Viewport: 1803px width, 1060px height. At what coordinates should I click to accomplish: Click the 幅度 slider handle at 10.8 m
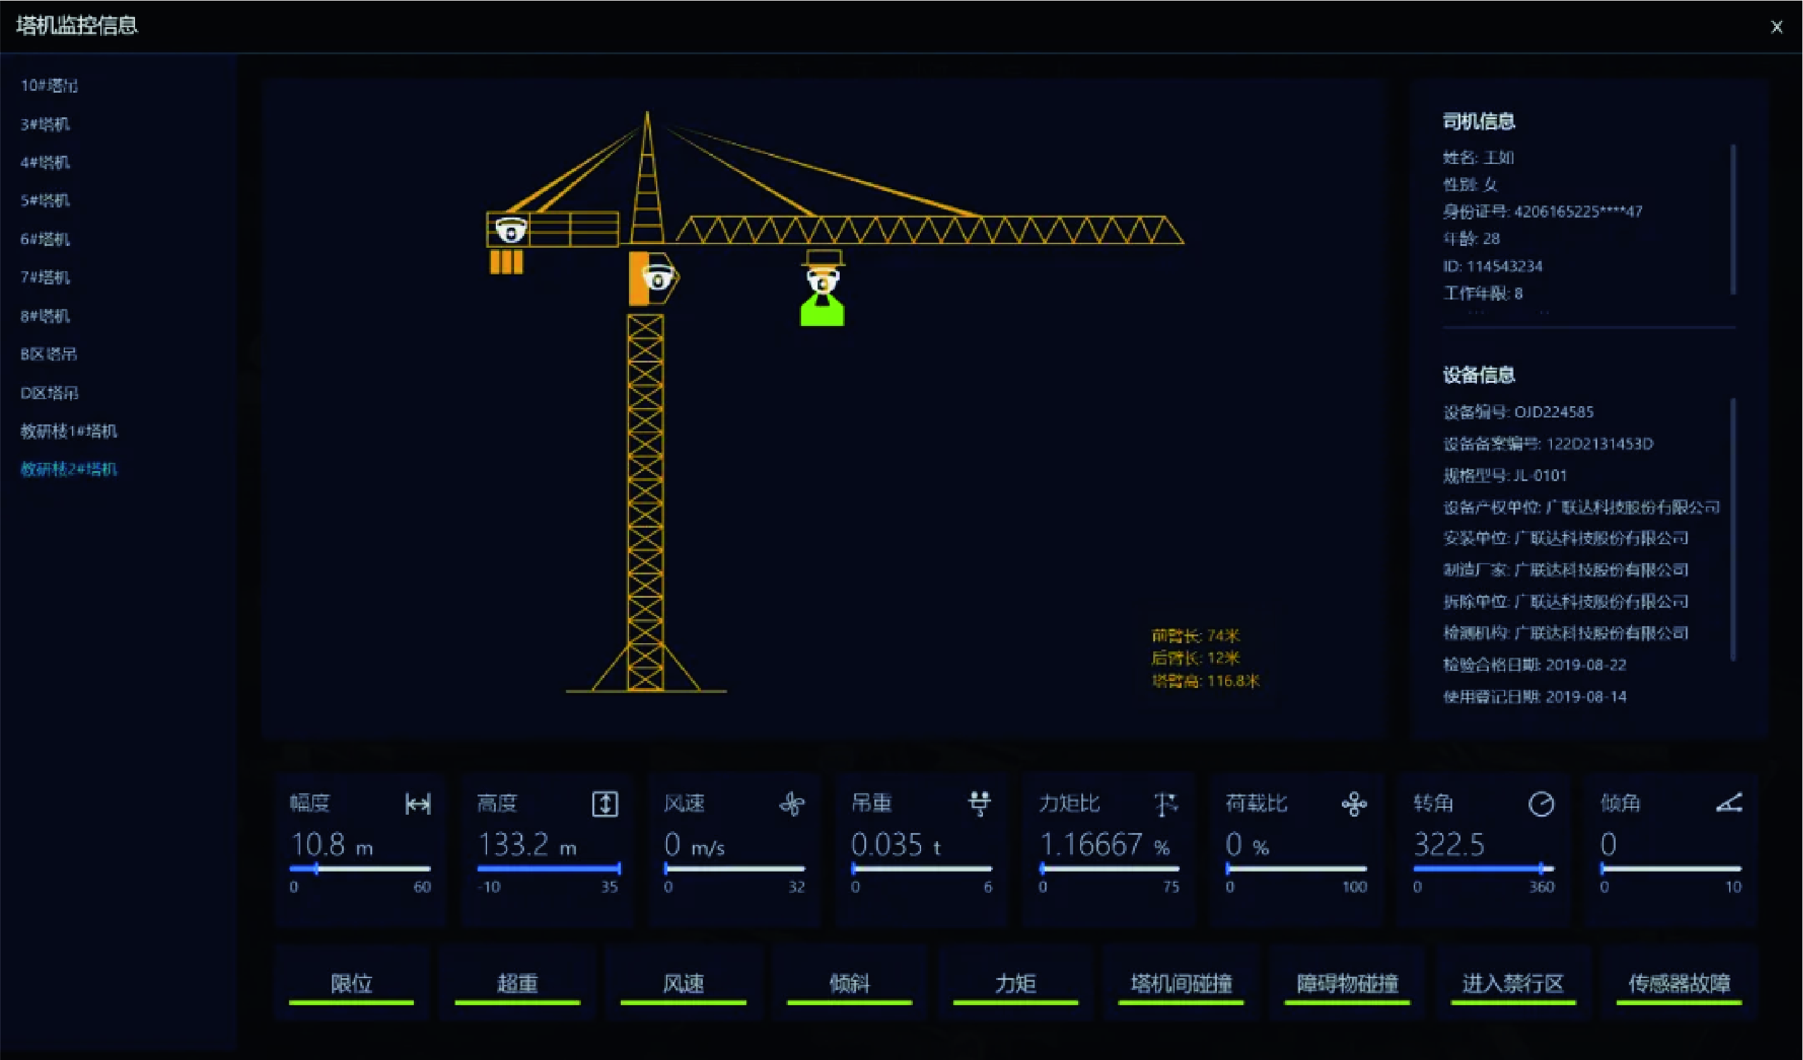pyautogui.click(x=316, y=869)
